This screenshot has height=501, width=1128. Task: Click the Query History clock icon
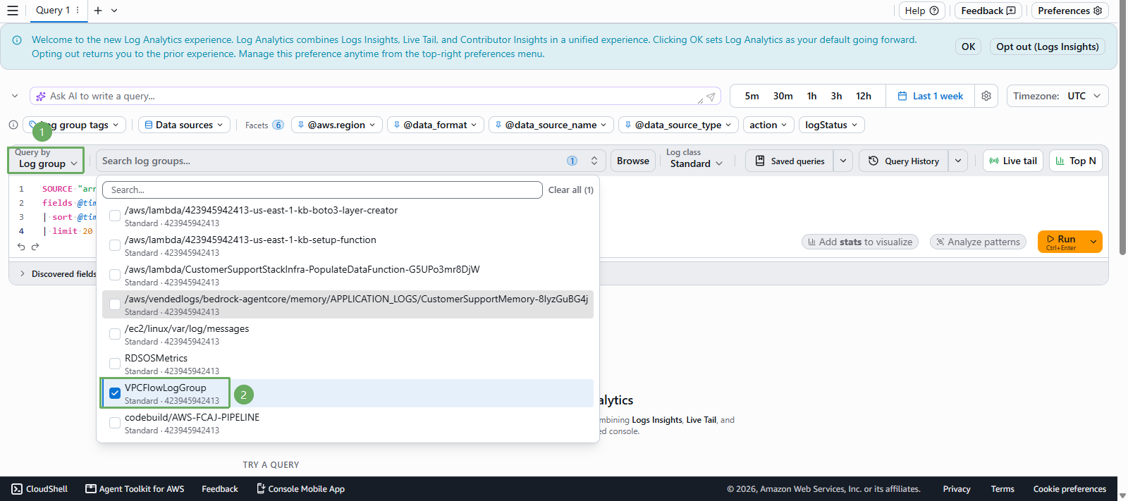click(x=873, y=161)
